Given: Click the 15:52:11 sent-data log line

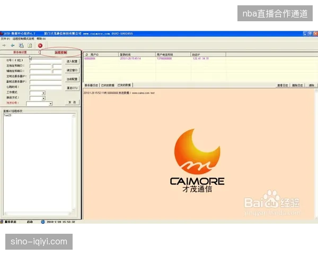Looking at the screenshot, I should coord(119,93).
